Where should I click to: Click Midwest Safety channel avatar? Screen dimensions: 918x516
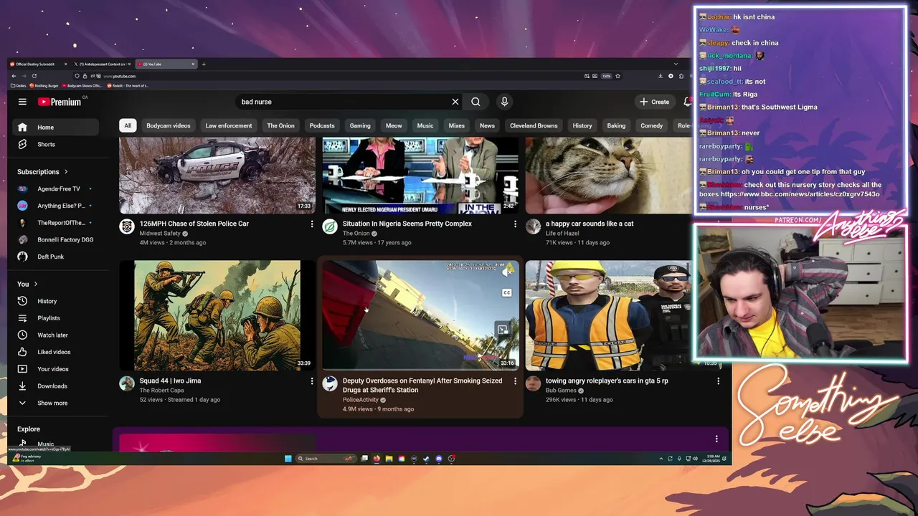click(x=127, y=227)
